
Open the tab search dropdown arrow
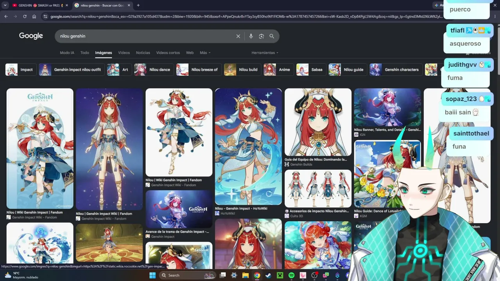pos(5,5)
